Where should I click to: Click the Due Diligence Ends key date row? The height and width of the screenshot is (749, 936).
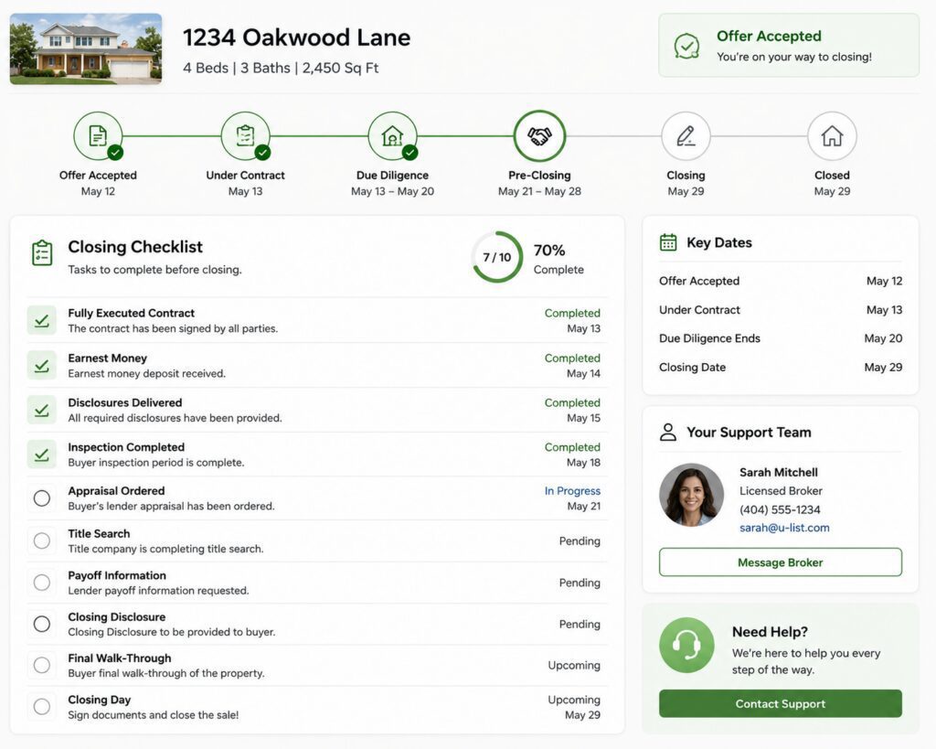click(781, 338)
